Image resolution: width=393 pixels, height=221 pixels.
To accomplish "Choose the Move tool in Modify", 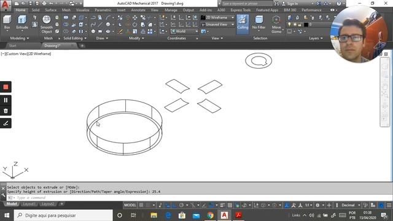I will (135, 18).
